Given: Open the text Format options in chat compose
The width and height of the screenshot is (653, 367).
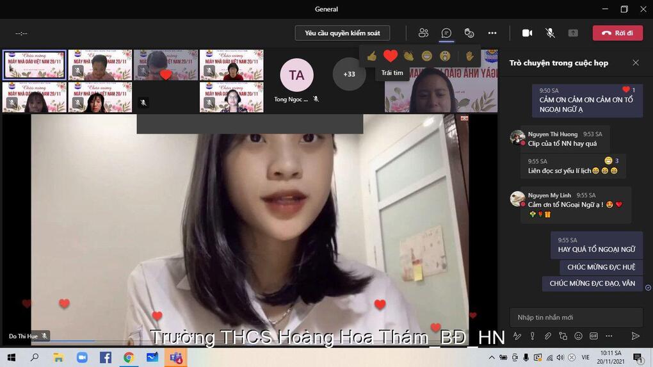Looking at the screenshot, I should 517,336.
